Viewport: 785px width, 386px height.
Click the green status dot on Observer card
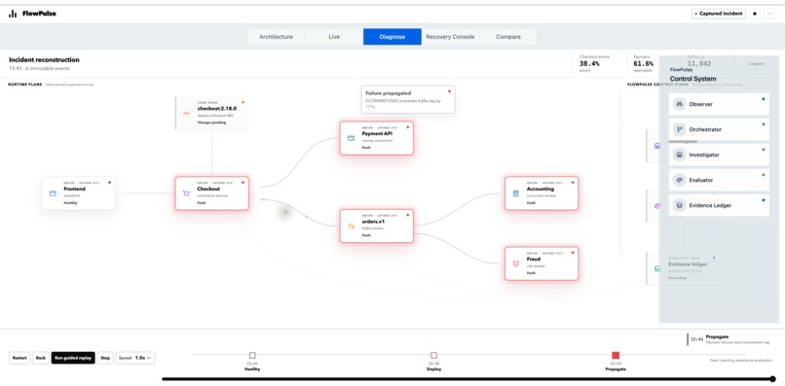coord(763,99)
